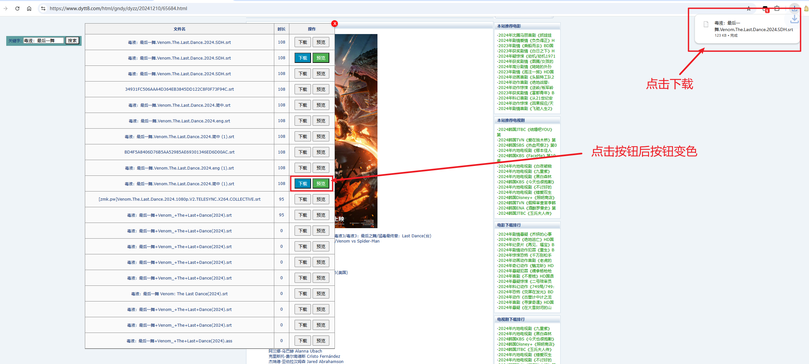Click the address bar URL
Image resolution: width=809 pixels, height=364 pixels.
[x=118, y=9]
